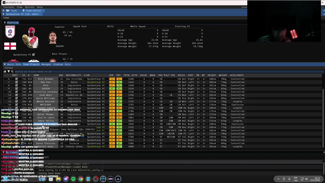Sort by HEIGHT column header
The height and width of the screenshot is (183, 325).
(x=212, y=75)
